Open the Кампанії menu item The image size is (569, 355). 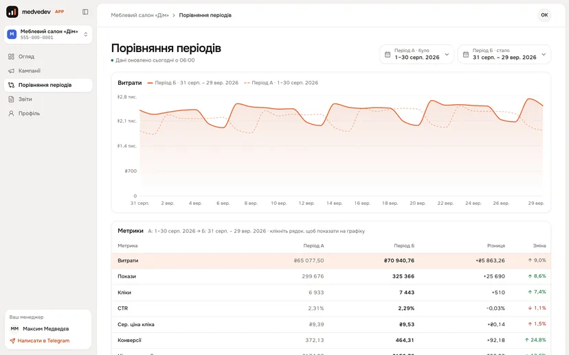click(48, 71)
